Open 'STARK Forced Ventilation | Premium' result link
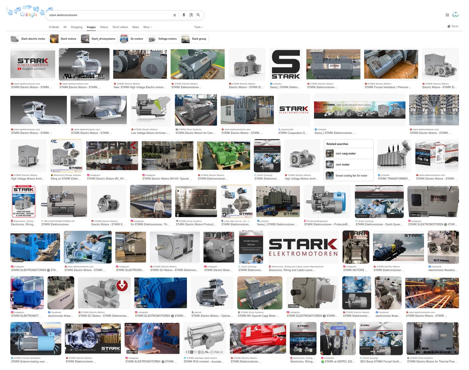The width and height of the screenshot is (469, 370). (388, 87)
